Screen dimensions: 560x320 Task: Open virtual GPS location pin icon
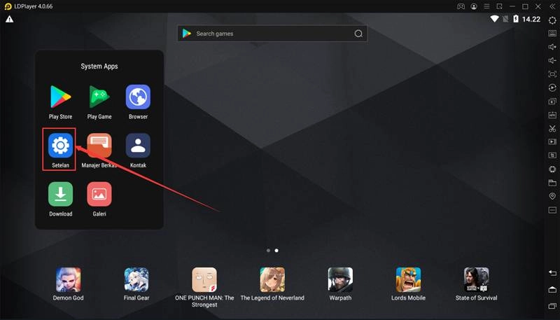[x=552, y=196]
